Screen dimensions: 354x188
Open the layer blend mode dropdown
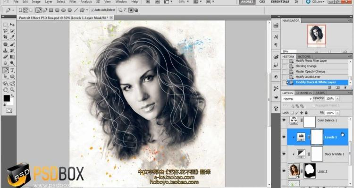pyautogui.click(x=297, y=99)
